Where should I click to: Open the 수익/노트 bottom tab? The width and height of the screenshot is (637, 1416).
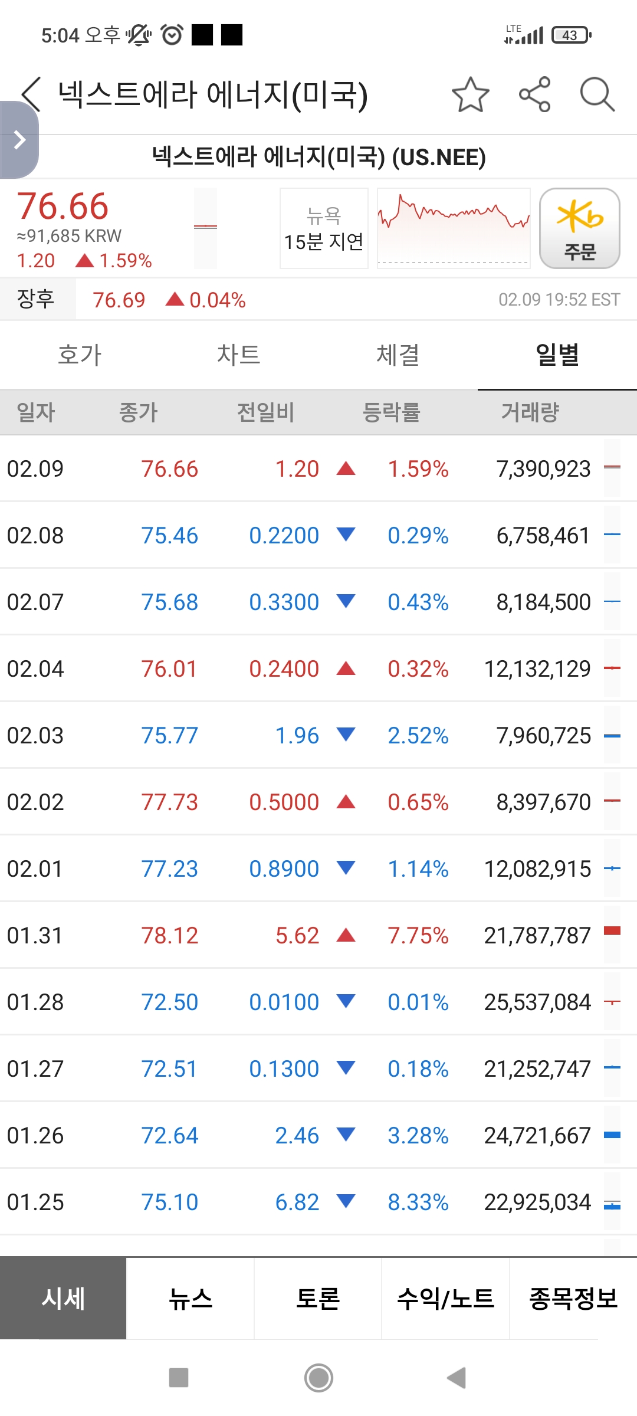(445, 1298)
